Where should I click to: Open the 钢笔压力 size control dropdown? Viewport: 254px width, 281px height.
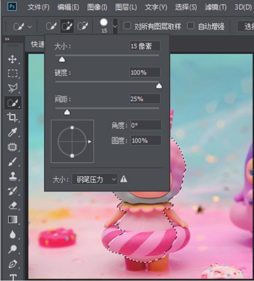(x=95, y=179)
